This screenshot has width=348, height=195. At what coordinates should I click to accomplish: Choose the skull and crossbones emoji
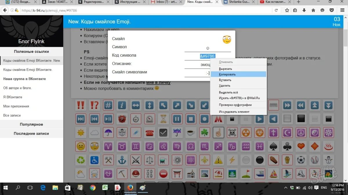(232, 133)
